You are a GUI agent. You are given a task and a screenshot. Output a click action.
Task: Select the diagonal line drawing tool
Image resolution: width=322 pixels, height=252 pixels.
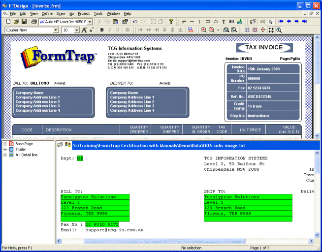[x=184, y=22]
